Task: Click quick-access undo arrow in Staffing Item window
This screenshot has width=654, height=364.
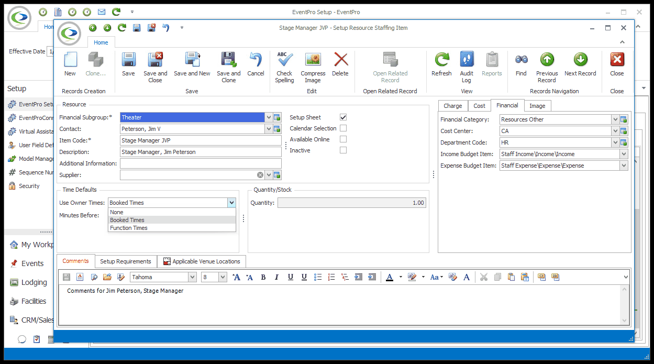Action: coord(166,28)
